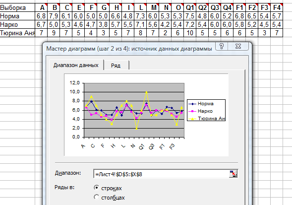Select the Норма value 7,9 under B
Viewport: 292px width, 205px height.
coord(54,16)
